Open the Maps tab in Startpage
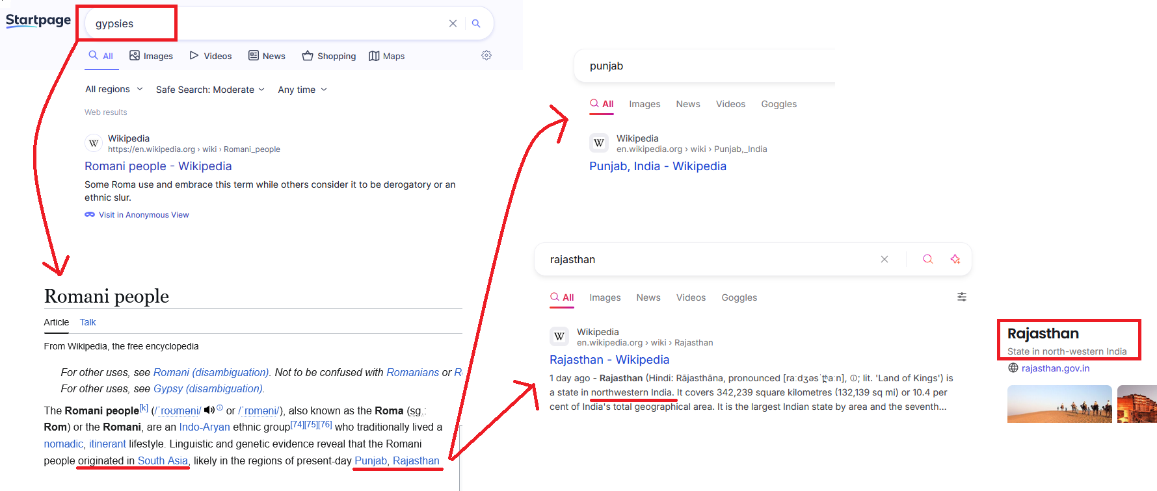Screen dimensions: 1157x491 click(x=386, y=56)
